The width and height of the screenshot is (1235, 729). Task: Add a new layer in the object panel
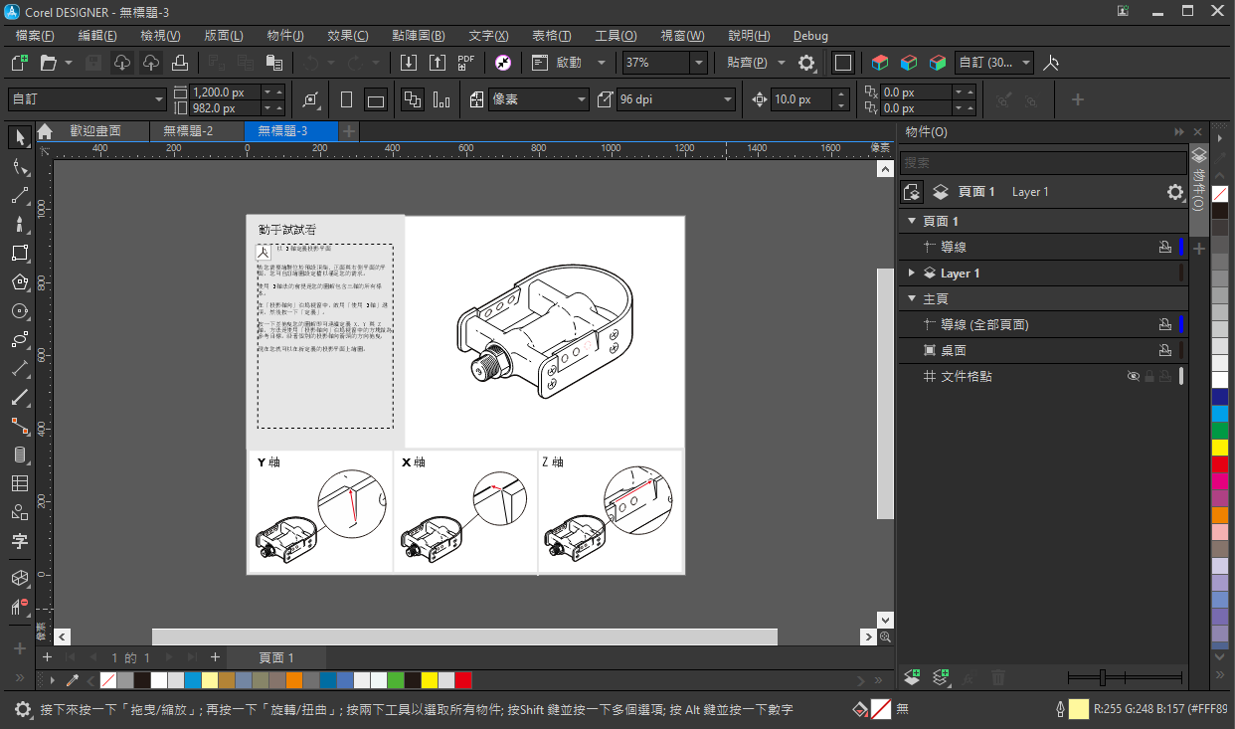[x=913, y=678]
